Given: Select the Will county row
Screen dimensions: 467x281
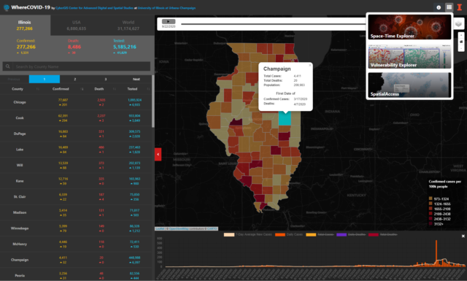Looking at the screenshot, I should 76,166.
